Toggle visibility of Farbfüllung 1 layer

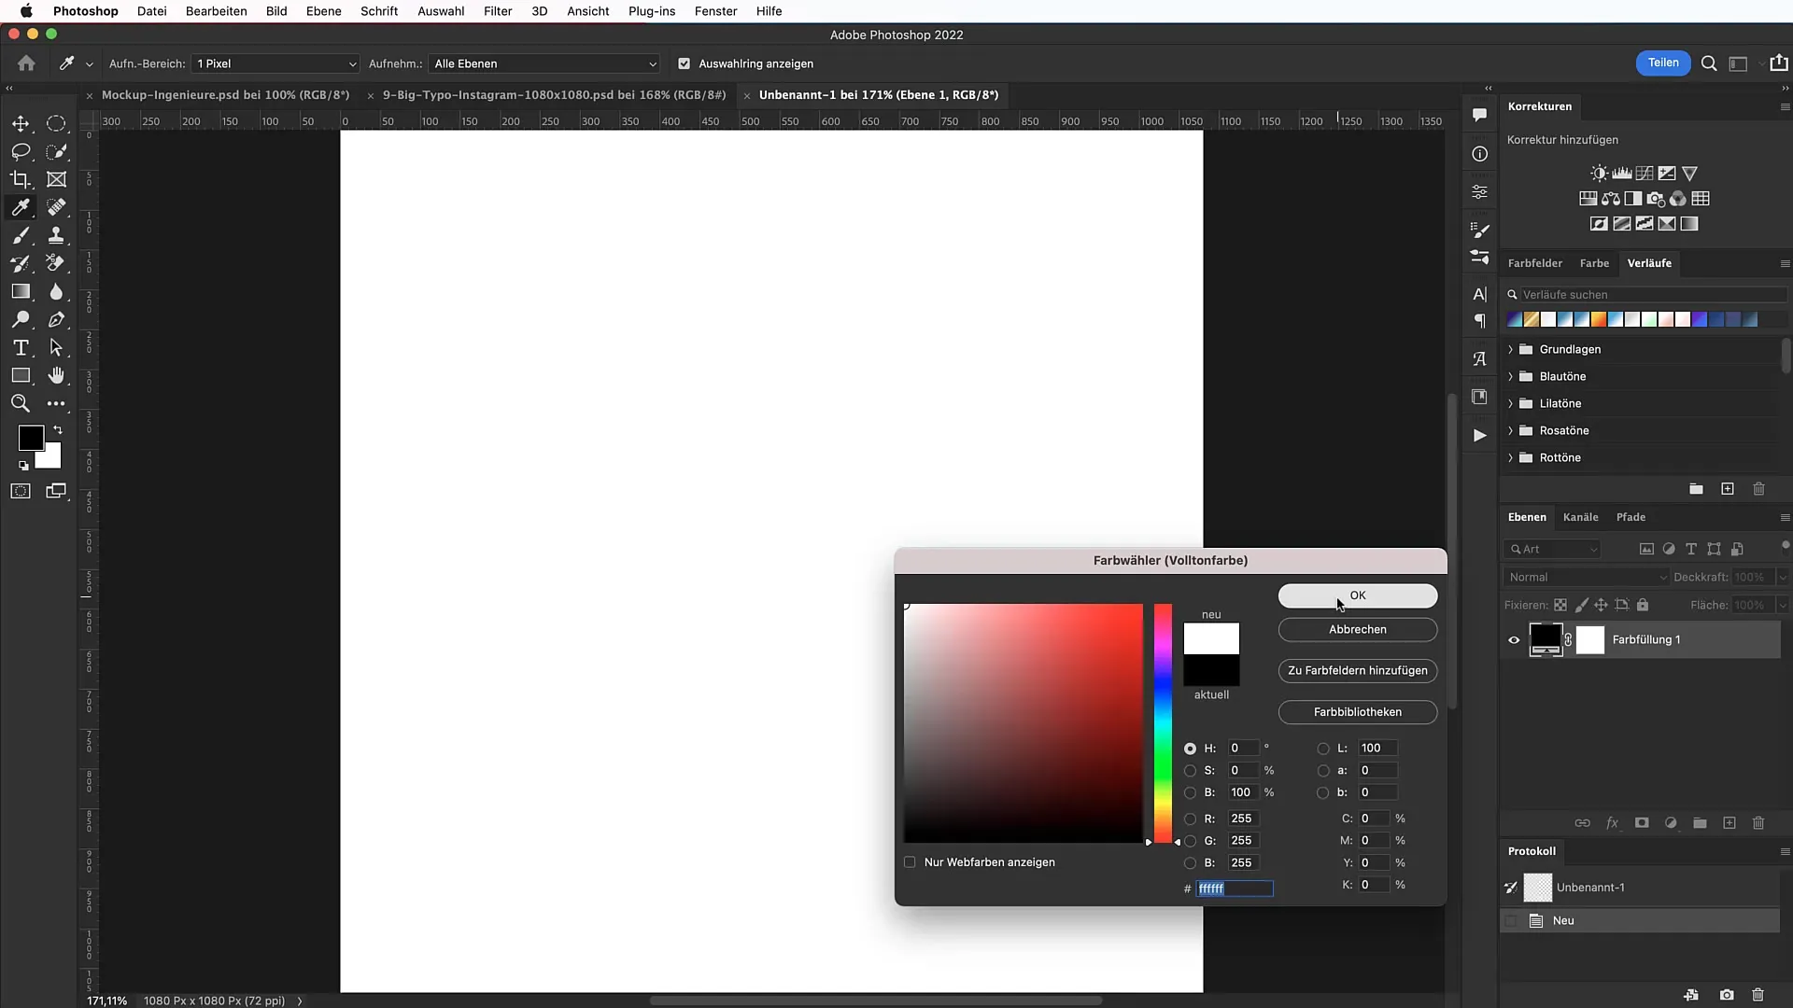[1514, 638]
